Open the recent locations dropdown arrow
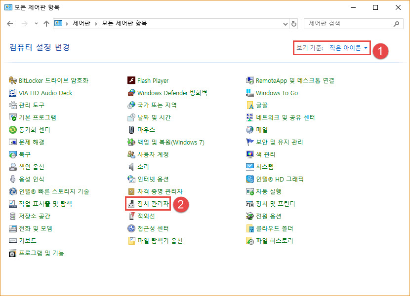This screenshot has width=410, height=296. coord(36,24)
